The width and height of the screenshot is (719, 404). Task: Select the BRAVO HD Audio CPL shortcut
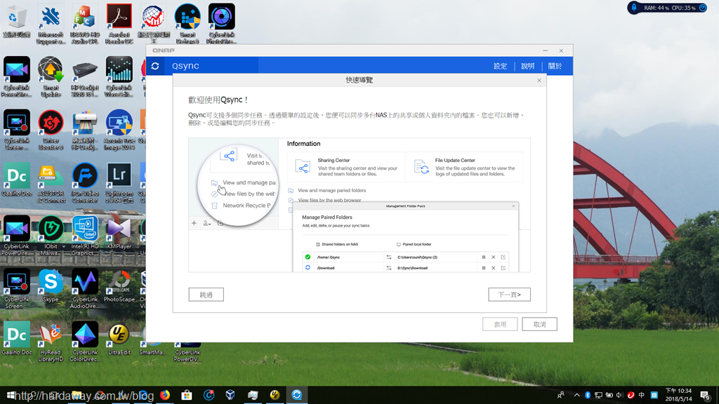click(x=85, y=24)
